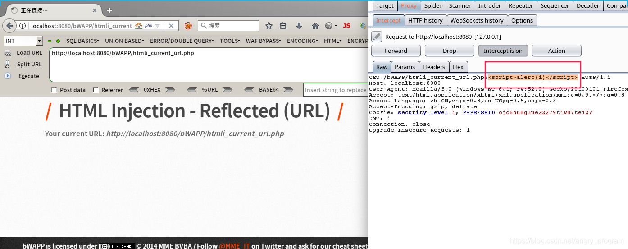Image resolution: width=628 pixels, height=249 pixels.
Task: Click the Forward button in Burp
Action: click(x=396, y=51)
